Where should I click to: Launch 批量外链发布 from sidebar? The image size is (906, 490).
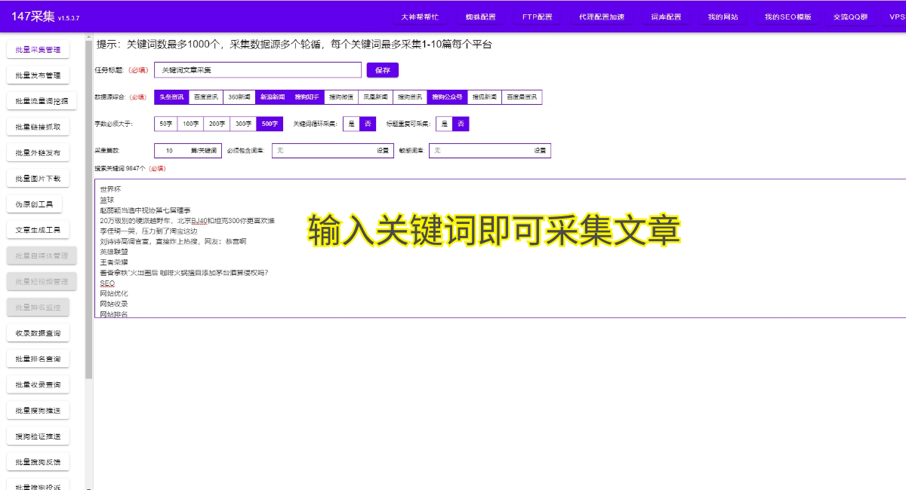(38, 152)
